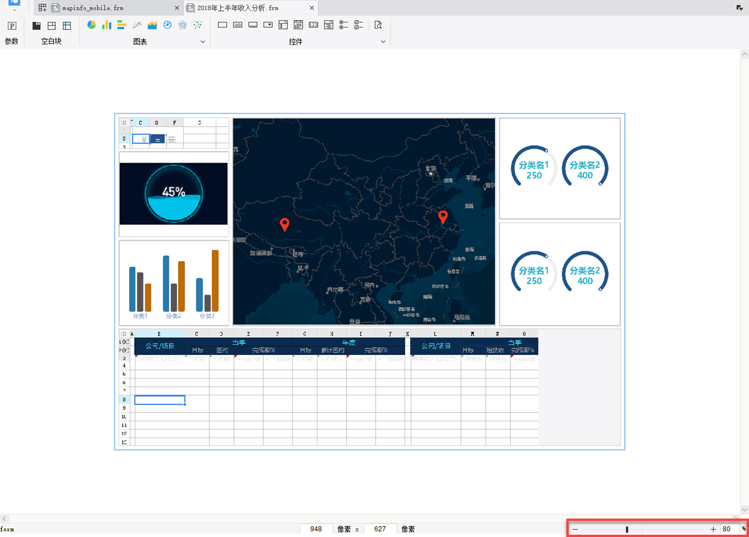Insert a pie chart from chart toolbar
The width and height of the screenshot is (749, 537).
pos(91,25)
